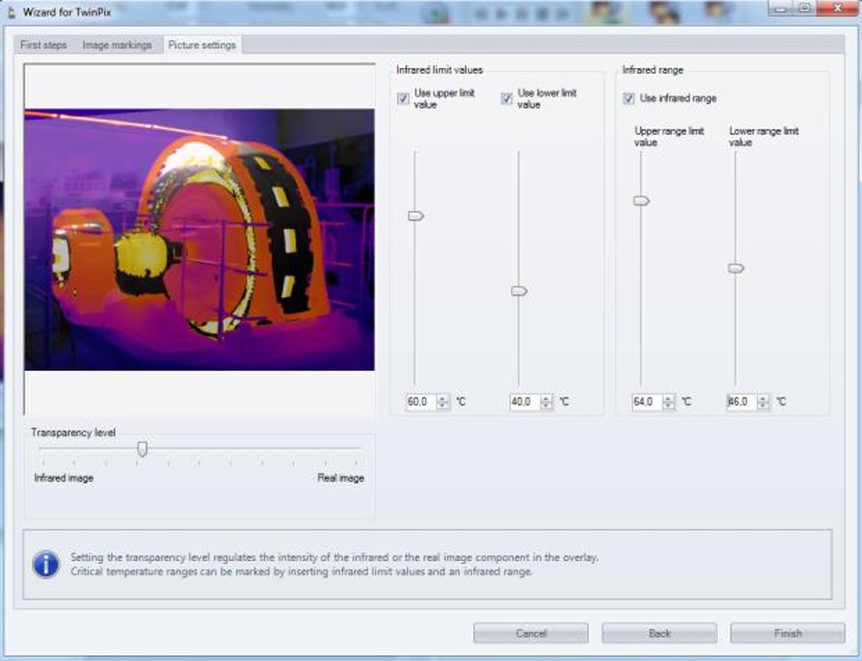
Task: Click the Lower range limit value slider handle
Action: point(735,268)
